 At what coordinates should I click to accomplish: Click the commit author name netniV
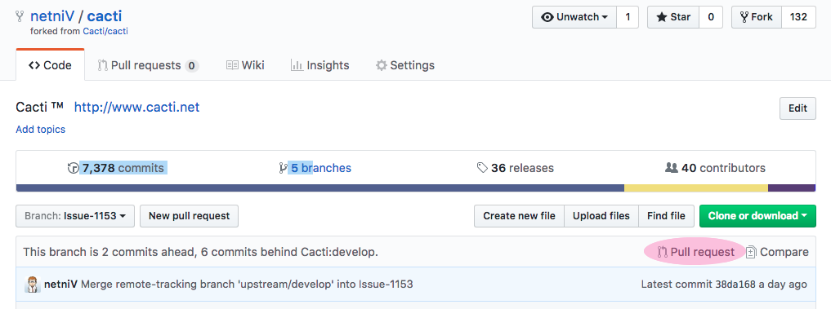coord(61,284)
